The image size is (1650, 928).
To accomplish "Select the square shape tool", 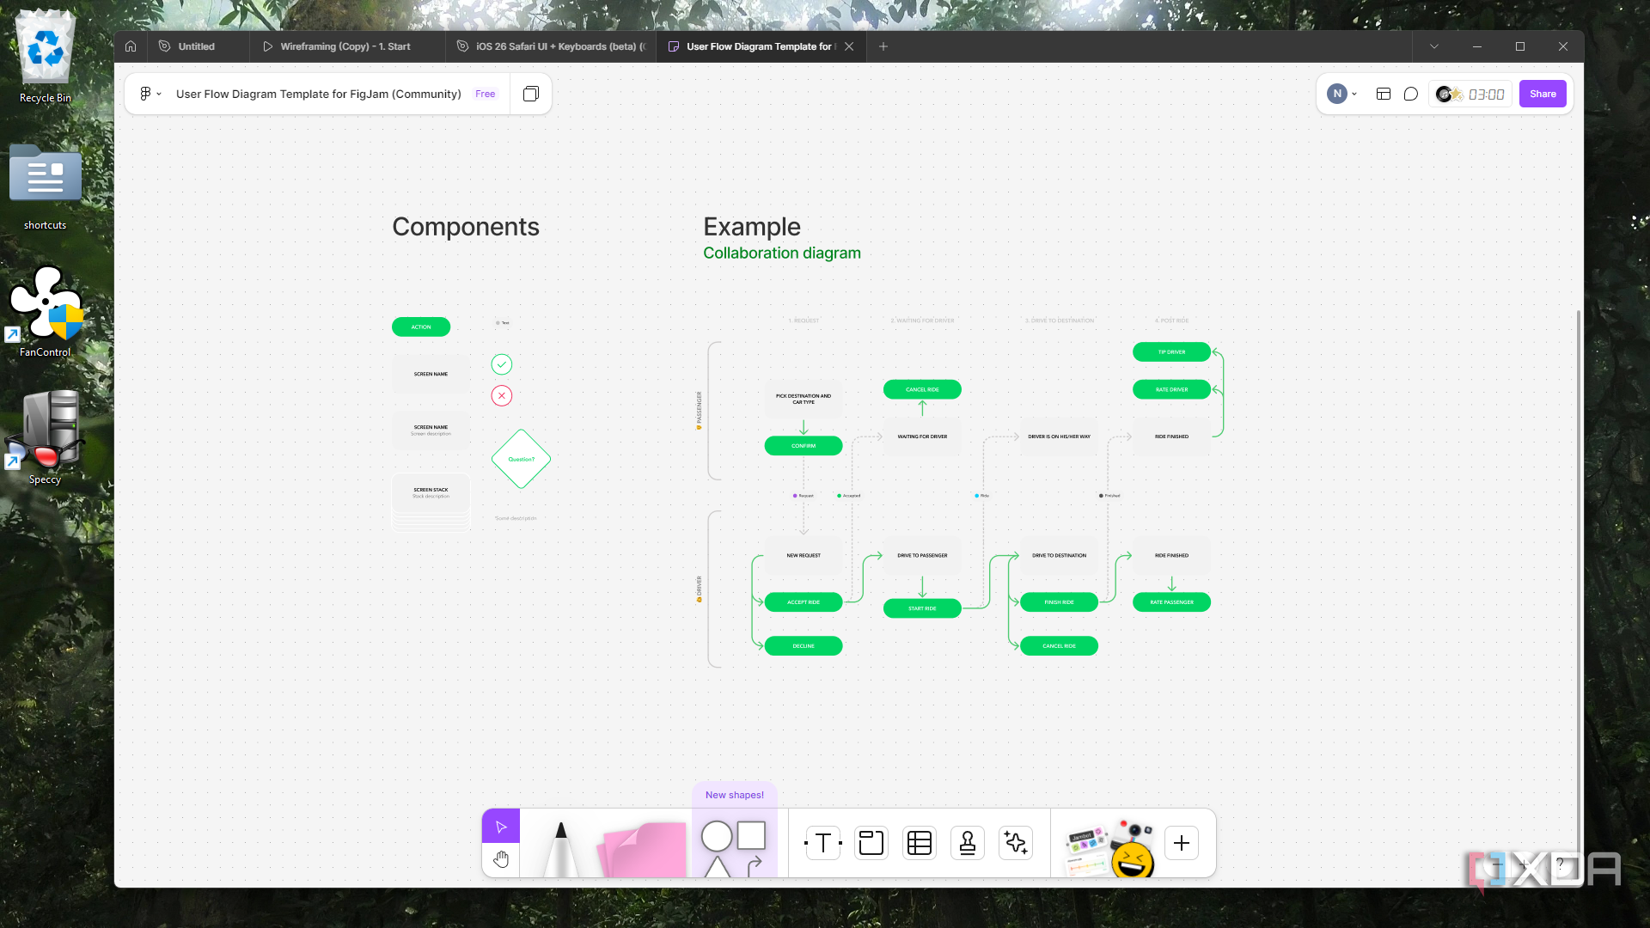I will [x=751, y=835].
